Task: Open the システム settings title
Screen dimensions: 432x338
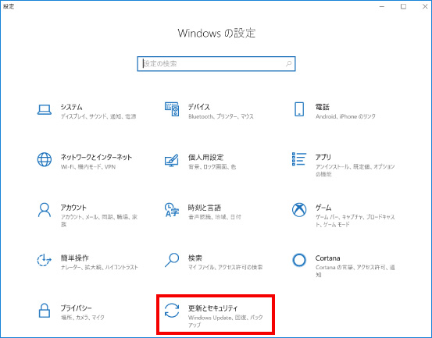Action: pyautogui.click(x=72, y=107)
